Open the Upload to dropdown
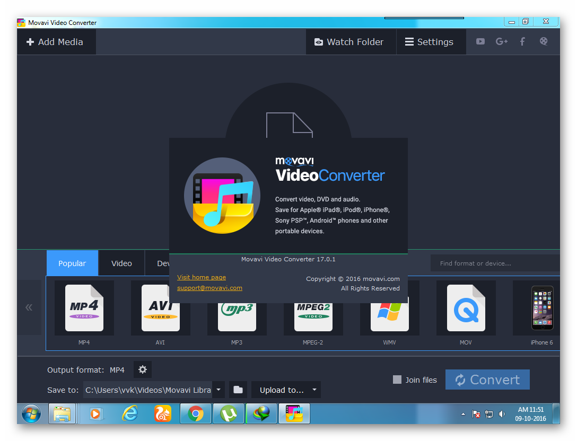 pyautogui.click(x=286, y=390)
